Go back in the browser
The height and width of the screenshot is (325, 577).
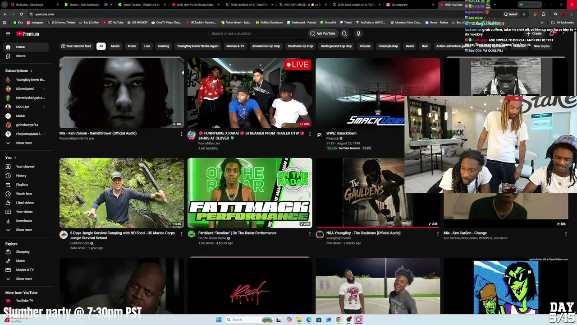(x=5, y=14)
